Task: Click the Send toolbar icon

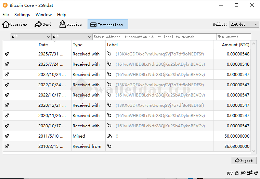Action: (43, 24)
